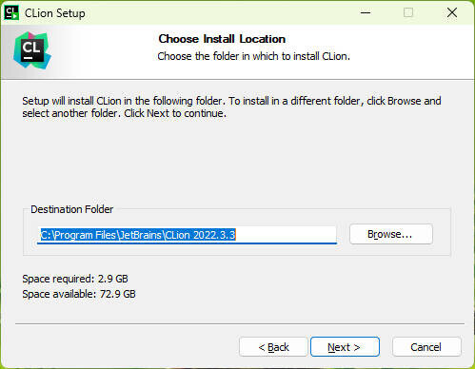Viewport: 475px width, 369px height.
Task: Click the 'Setup will install CLion' instruction text
Action: click(231, 107)
